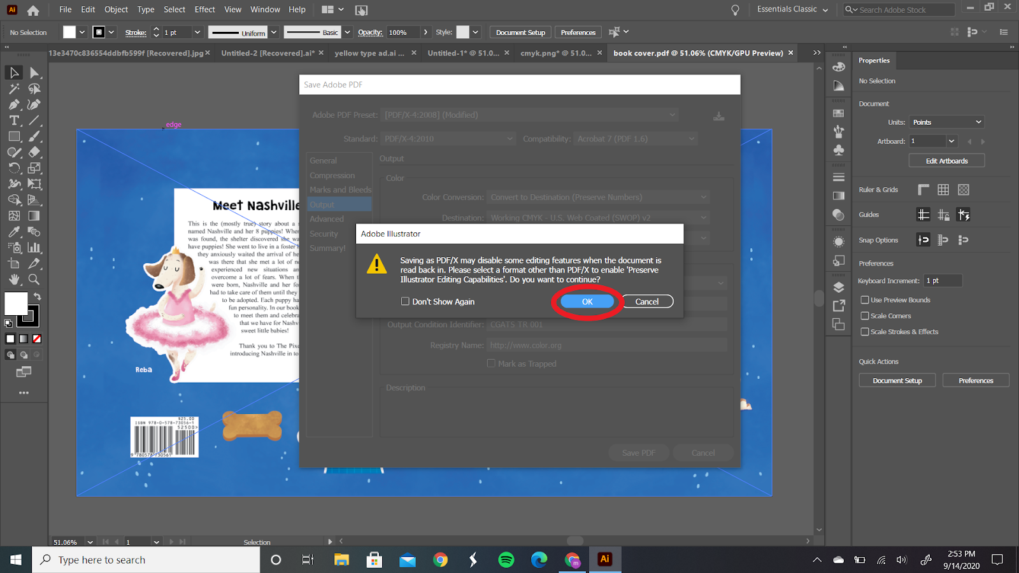
Task: Select the Zoom tool
Action: coord(34,279)
